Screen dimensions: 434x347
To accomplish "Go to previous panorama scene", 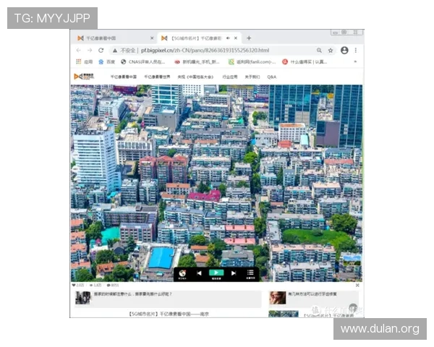I will tap(200, 273).
